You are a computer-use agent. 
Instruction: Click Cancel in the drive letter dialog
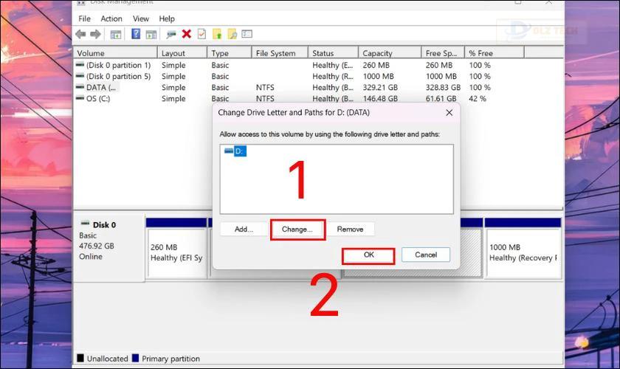point(426,255)
